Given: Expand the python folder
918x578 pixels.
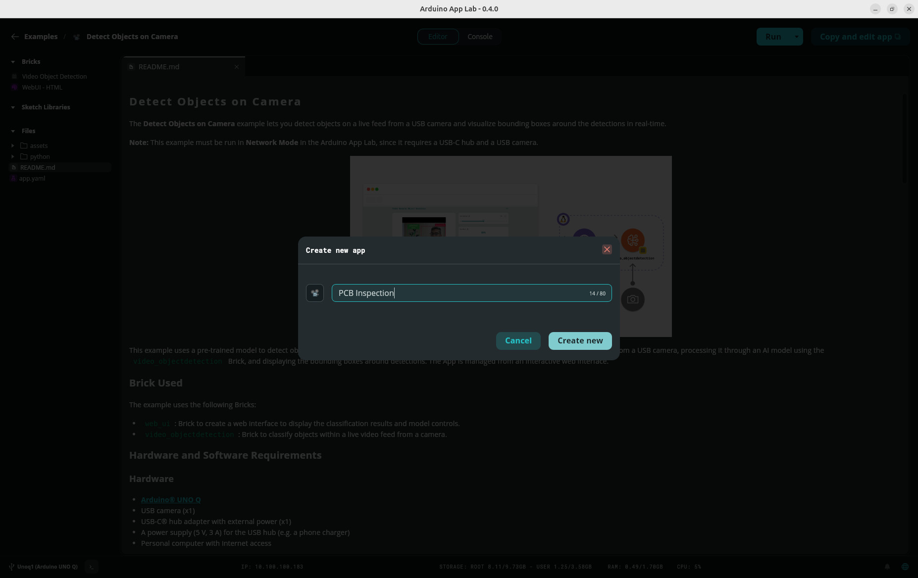Looking at the screenshot, I should (x=13, y=156).
